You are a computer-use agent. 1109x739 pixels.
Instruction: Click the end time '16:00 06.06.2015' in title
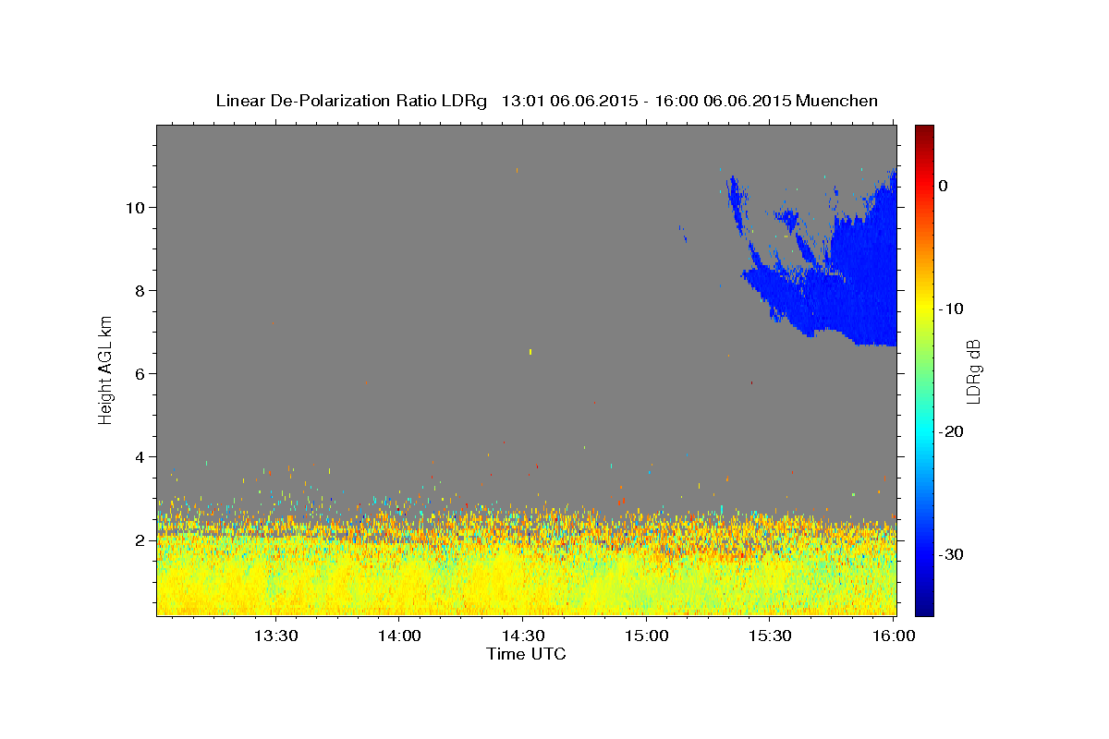point(722,101)
